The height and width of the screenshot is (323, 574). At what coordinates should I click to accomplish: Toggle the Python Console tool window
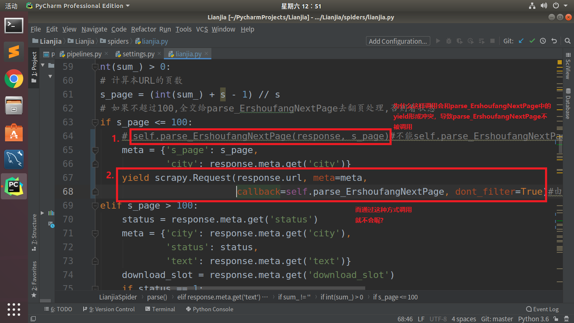(x=209, y=309)
